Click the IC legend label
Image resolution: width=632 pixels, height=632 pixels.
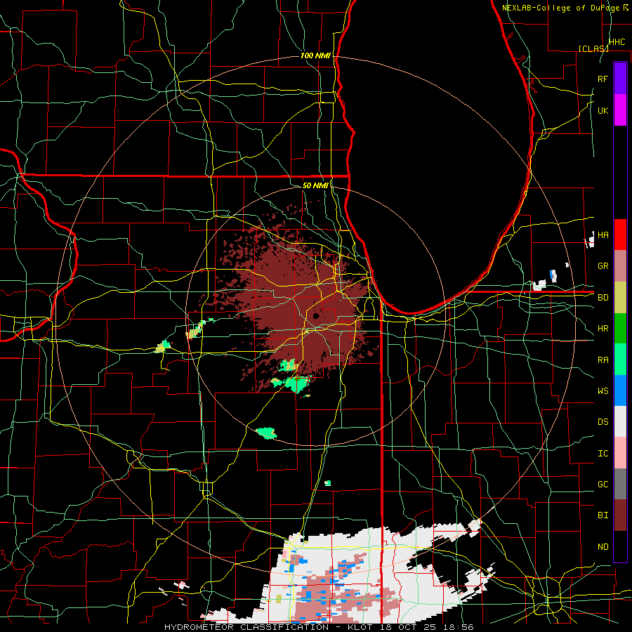tap(603, 454)
